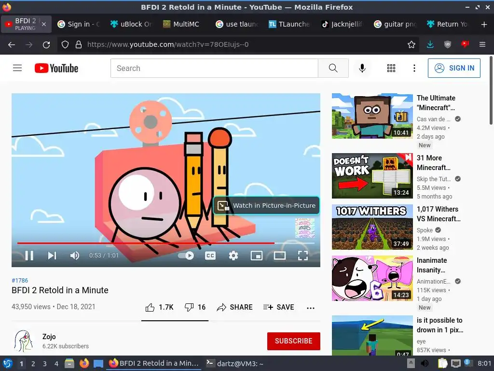Click the page vertical scrollbar
Screen dimensions: 494x371
[491, 90]
